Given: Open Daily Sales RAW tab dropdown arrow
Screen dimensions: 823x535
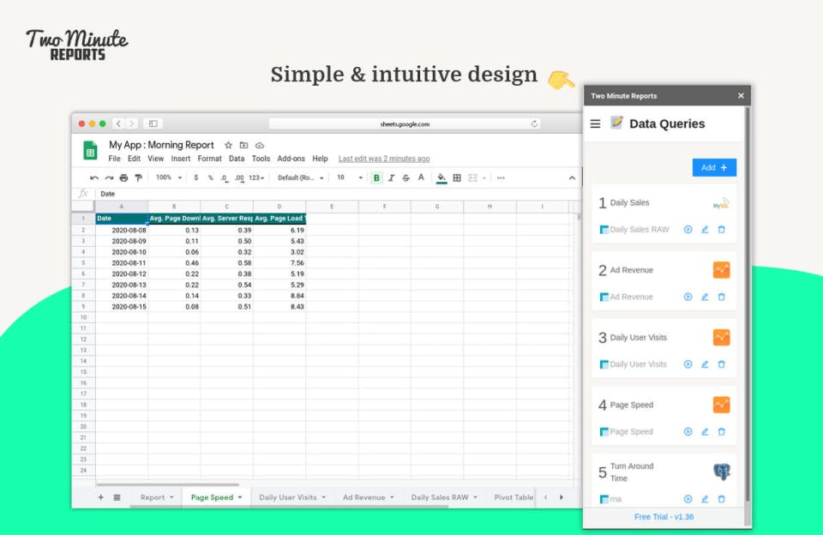Looking at the screenshot, I should (x=475, y=497).
